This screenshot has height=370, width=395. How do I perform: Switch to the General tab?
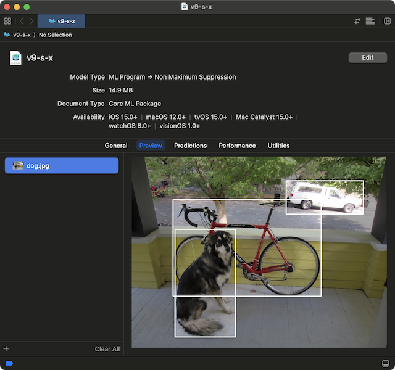(116, 146)
